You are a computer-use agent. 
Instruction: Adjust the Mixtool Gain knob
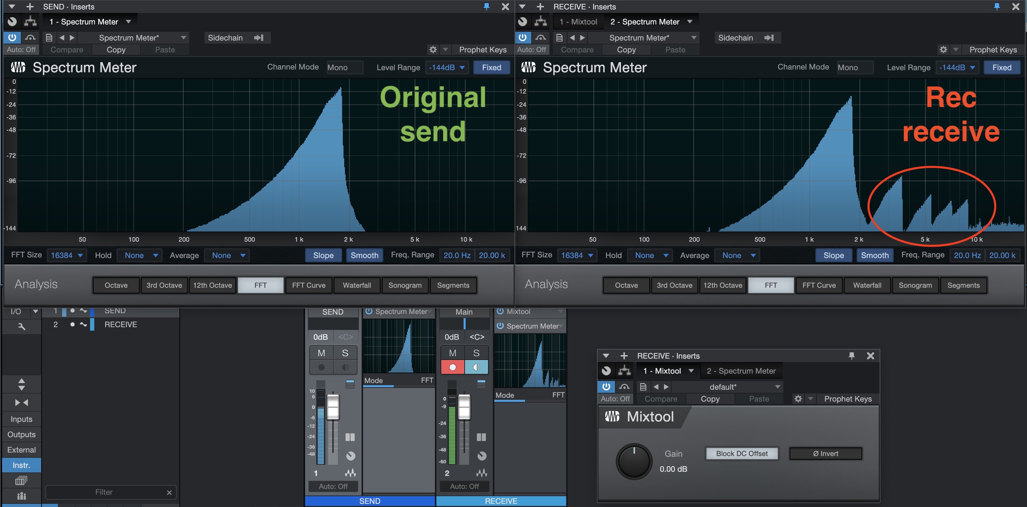pyautogui.click(x=634, y=461)
